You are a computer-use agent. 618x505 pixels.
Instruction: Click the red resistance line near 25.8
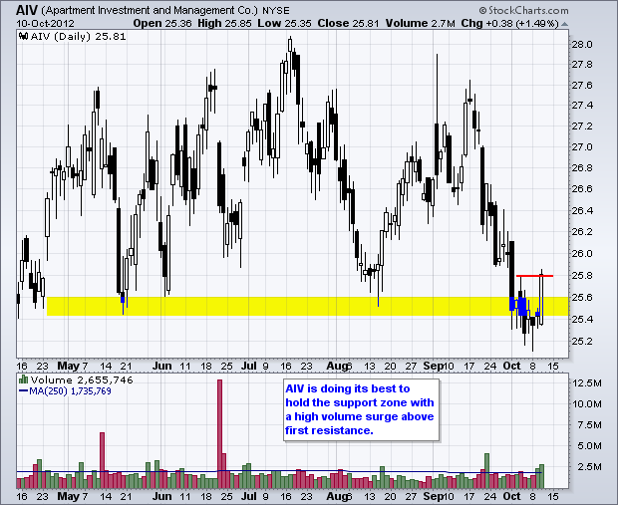pos(534,276)
